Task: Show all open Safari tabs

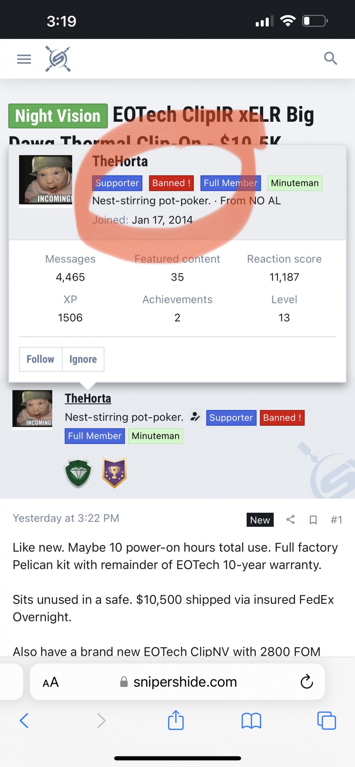Action: pos(327,720)
